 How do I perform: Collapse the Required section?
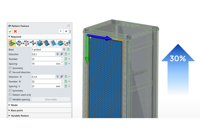point(10,37)
